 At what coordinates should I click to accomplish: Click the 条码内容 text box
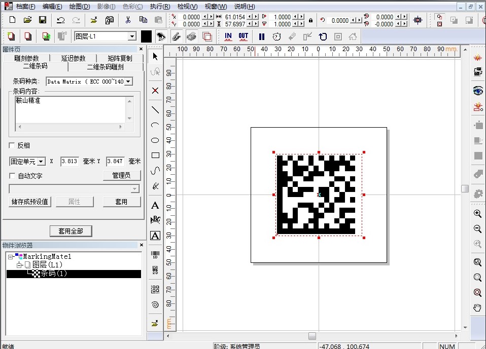(x=71, y=109)
